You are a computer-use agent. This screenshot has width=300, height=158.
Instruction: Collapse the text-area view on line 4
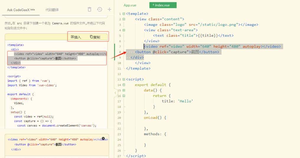(124, 30)
